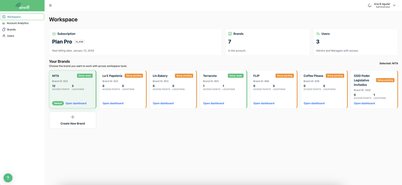This screenshot has width=402, height=185.
Task: Select the Terracota brand name
Action: pyautogui.click(x=210, y=76)
